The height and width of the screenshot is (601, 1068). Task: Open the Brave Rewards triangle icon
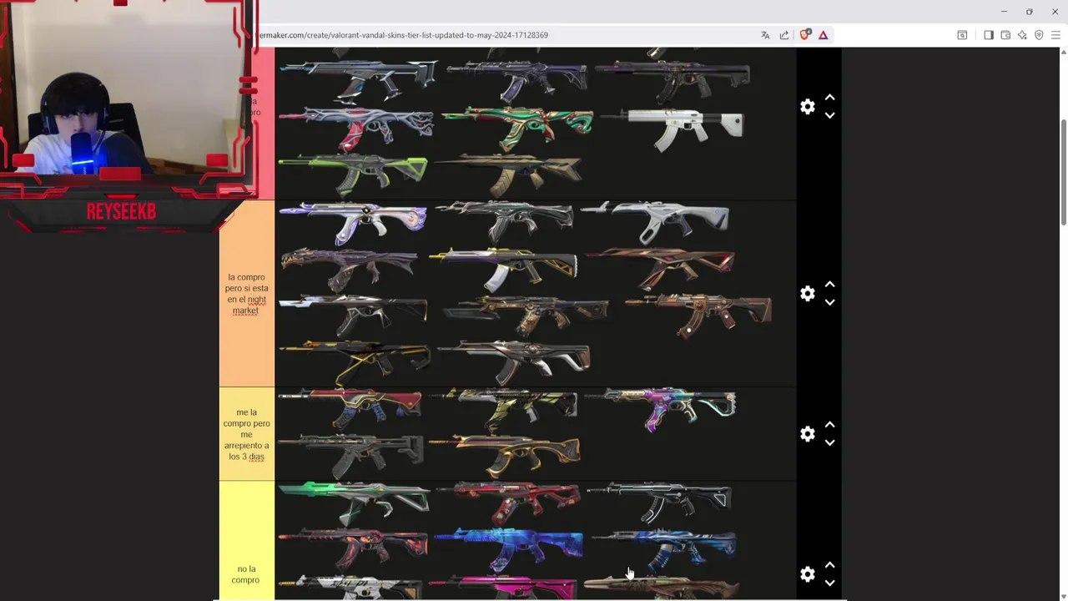click(823, 35)
